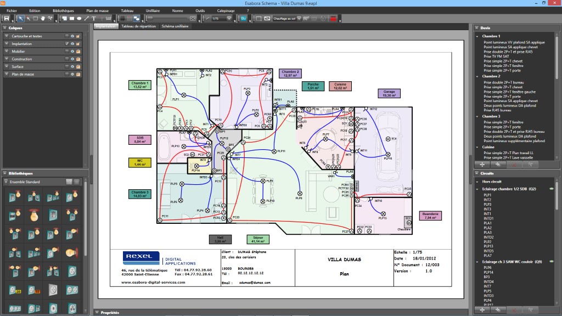Click the red swatch in the toolbar
This screenshot has height=316, width=562.
(333, 18)
